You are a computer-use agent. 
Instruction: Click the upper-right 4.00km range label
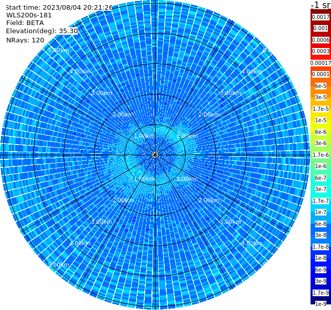click(x=252, y=71)
